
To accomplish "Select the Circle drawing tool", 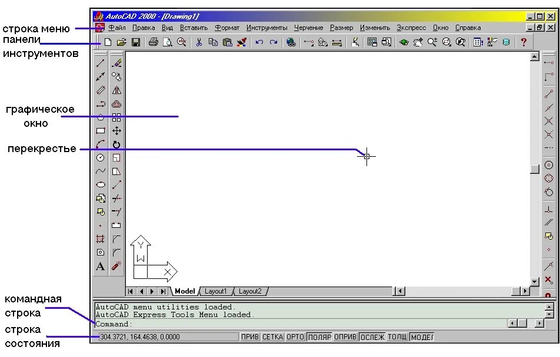I will click(x=101, y=157).
